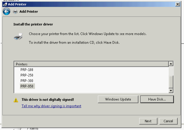The width and height of the screenshot is (184, 130).
Task: Click the Windows Update button
Action: pos(118,99)
